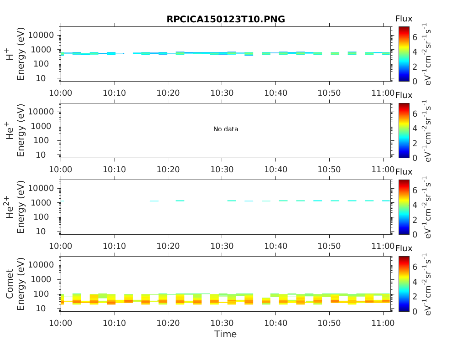Click the plot title RPCICA150123T10.PNG

pyautogui.click(x=226, y=19)
